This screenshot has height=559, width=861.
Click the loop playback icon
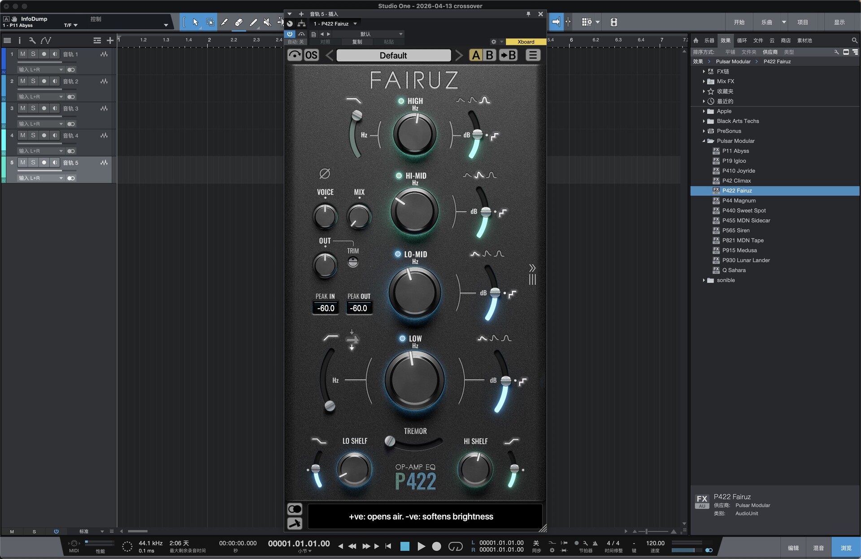coord(455,546)
